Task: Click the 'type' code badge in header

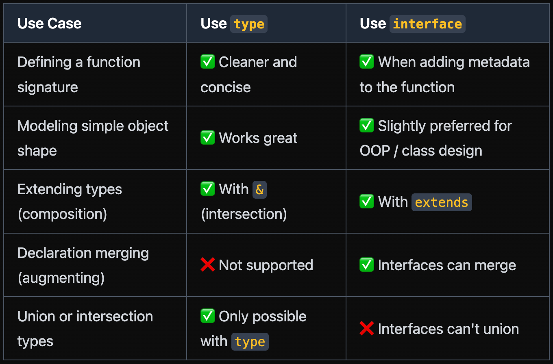Action: [249, 24]
